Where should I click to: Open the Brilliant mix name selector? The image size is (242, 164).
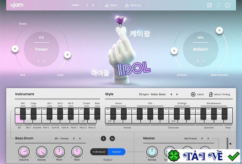click(201, 49)
